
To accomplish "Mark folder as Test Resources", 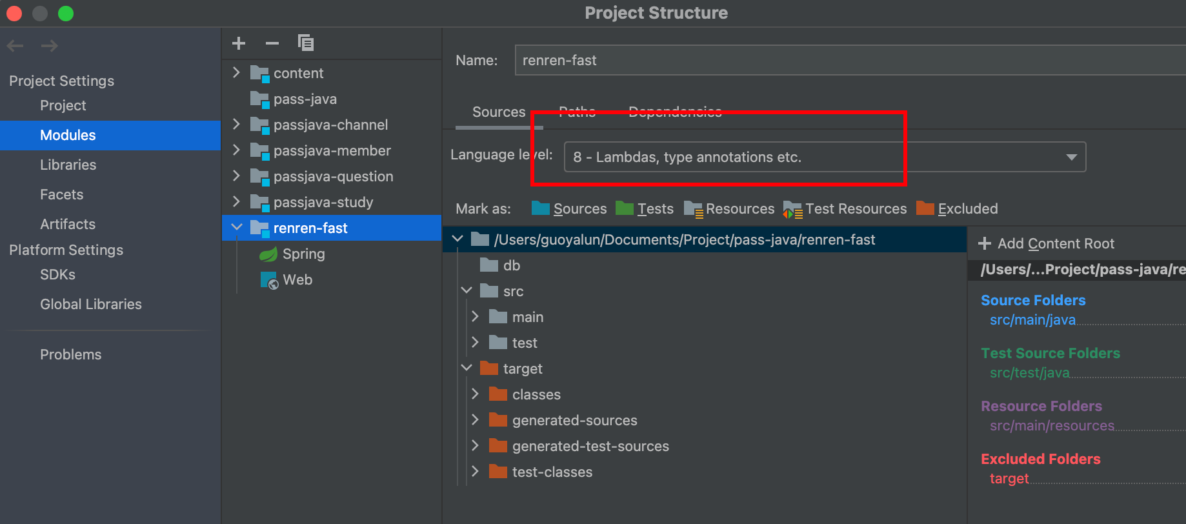I will tap(845, 209).
